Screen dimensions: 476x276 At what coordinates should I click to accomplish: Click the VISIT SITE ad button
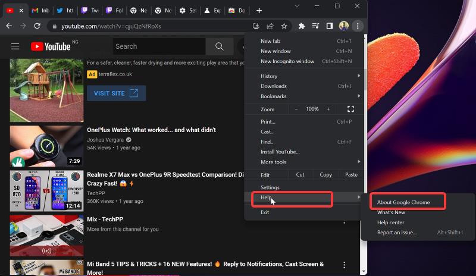pos(116,93)
